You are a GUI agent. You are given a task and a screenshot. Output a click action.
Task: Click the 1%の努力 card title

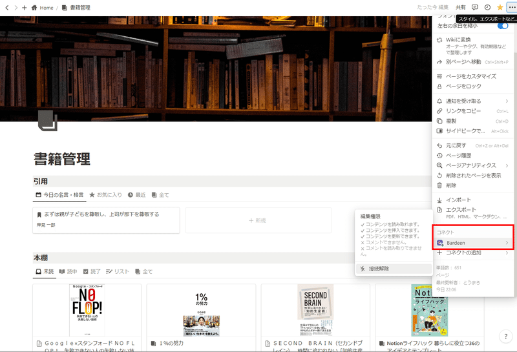[171, 343]
